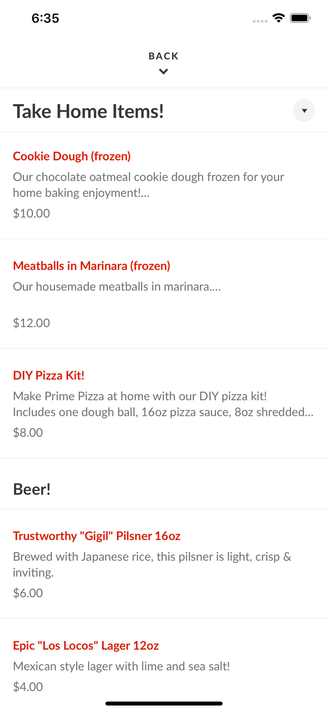This screenshot has width=328, height=712.
Task: Click the Wi-Fi status icon
Action: click(278, 18)
